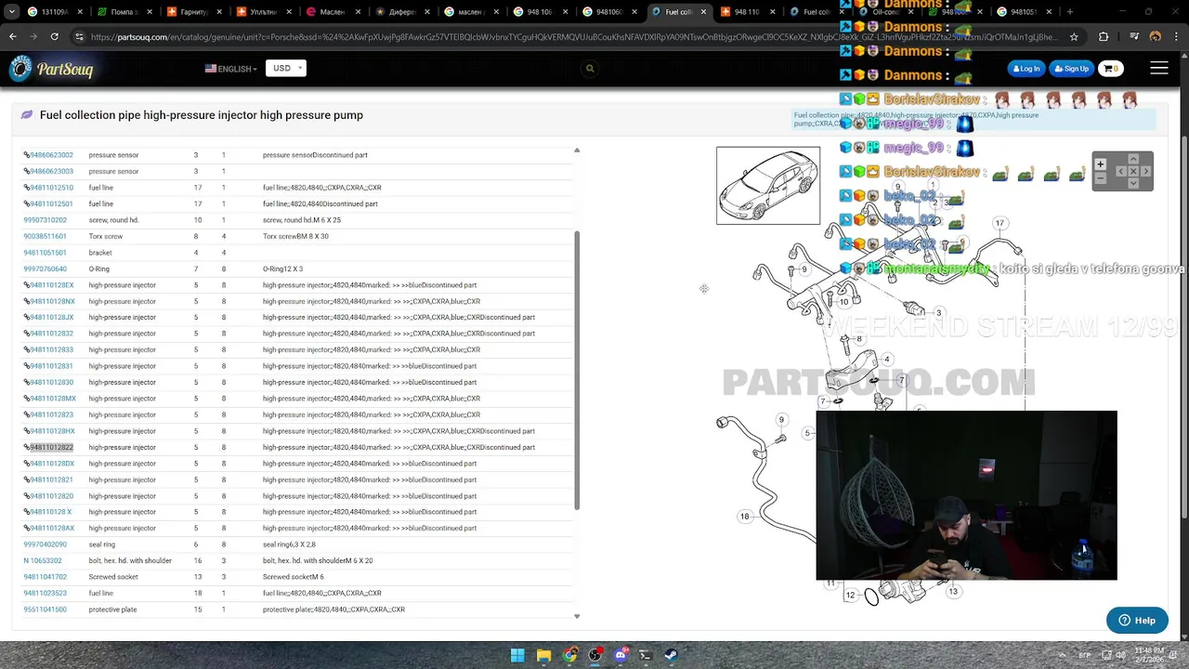Open part number 94811023523 link
The image size is (1189, 669).
[x=45, y=593]
